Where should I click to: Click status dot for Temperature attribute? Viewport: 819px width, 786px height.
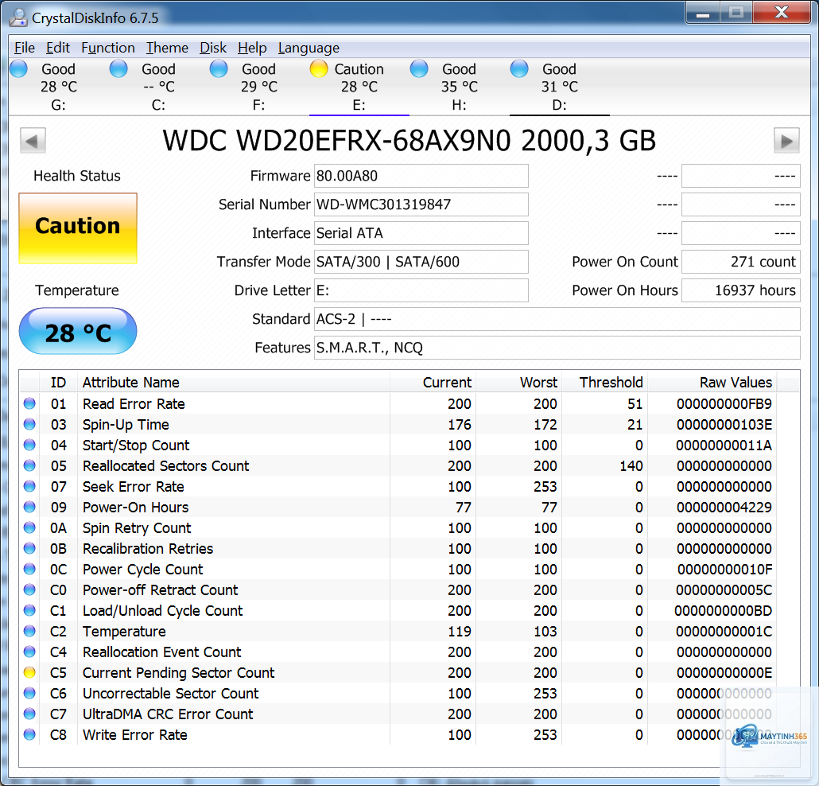(29, 632)
